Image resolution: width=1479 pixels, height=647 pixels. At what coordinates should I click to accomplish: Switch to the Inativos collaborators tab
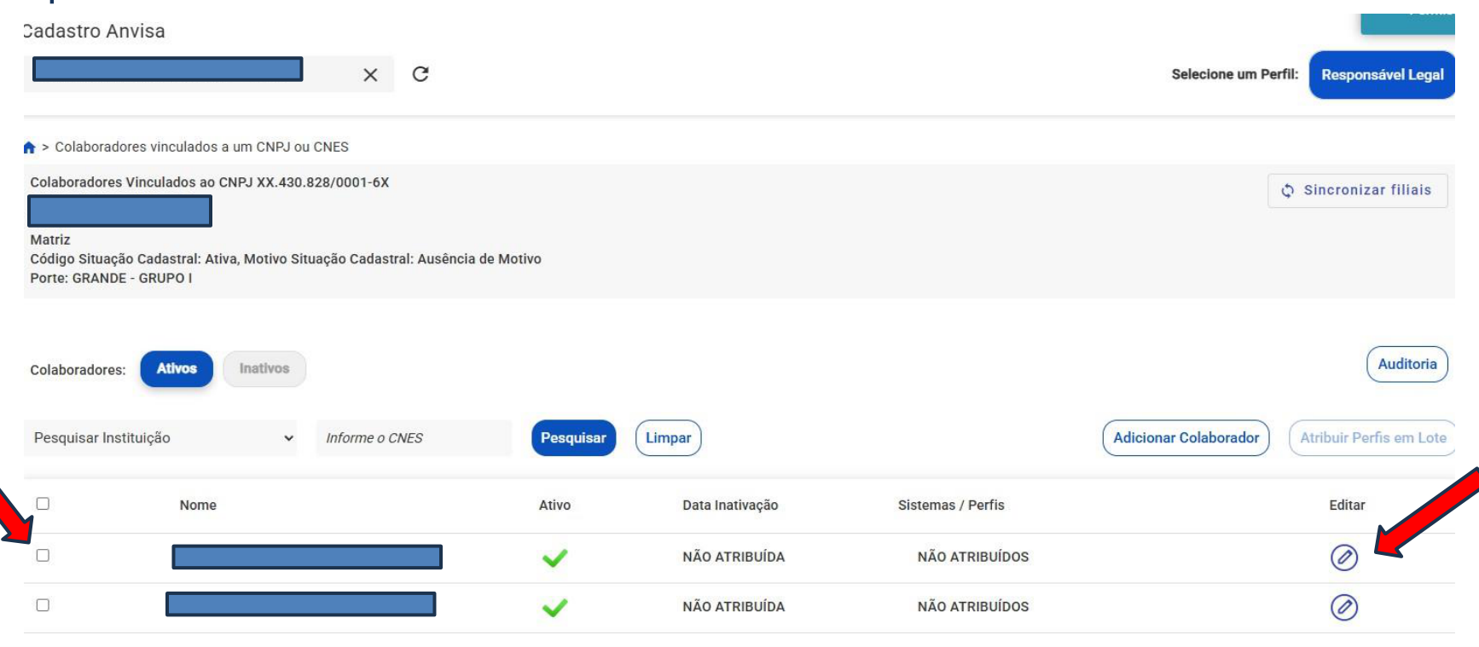pos(264,369)
